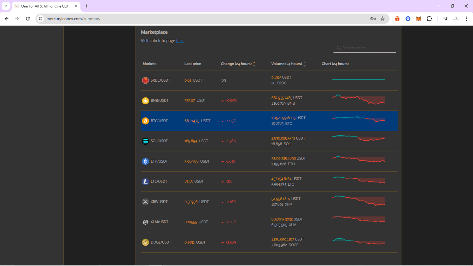Click the XRP/USDT 24-hour chart
Image resolution: width=473 pixels, height=266 pixels.
pos(359,201)
